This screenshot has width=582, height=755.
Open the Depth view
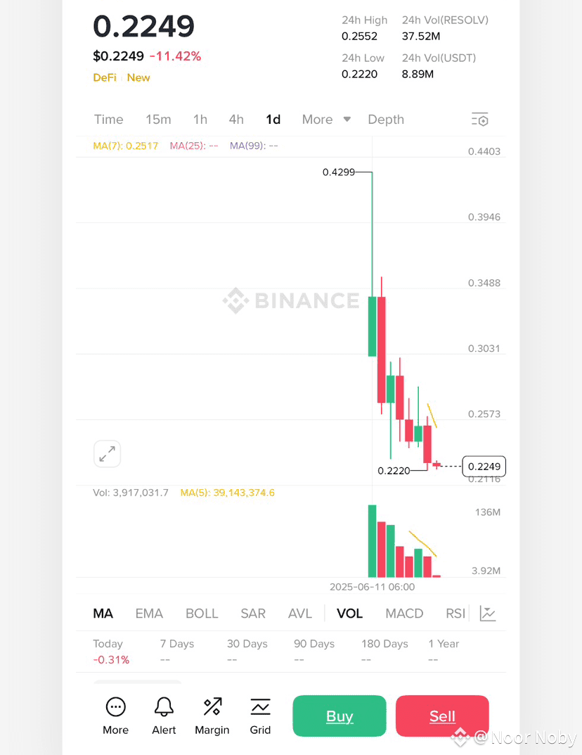click(x=385, y=120)
